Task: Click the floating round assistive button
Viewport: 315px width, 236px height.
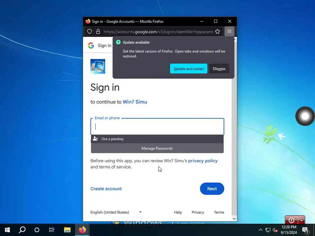Action: click(x=305, y=116)
